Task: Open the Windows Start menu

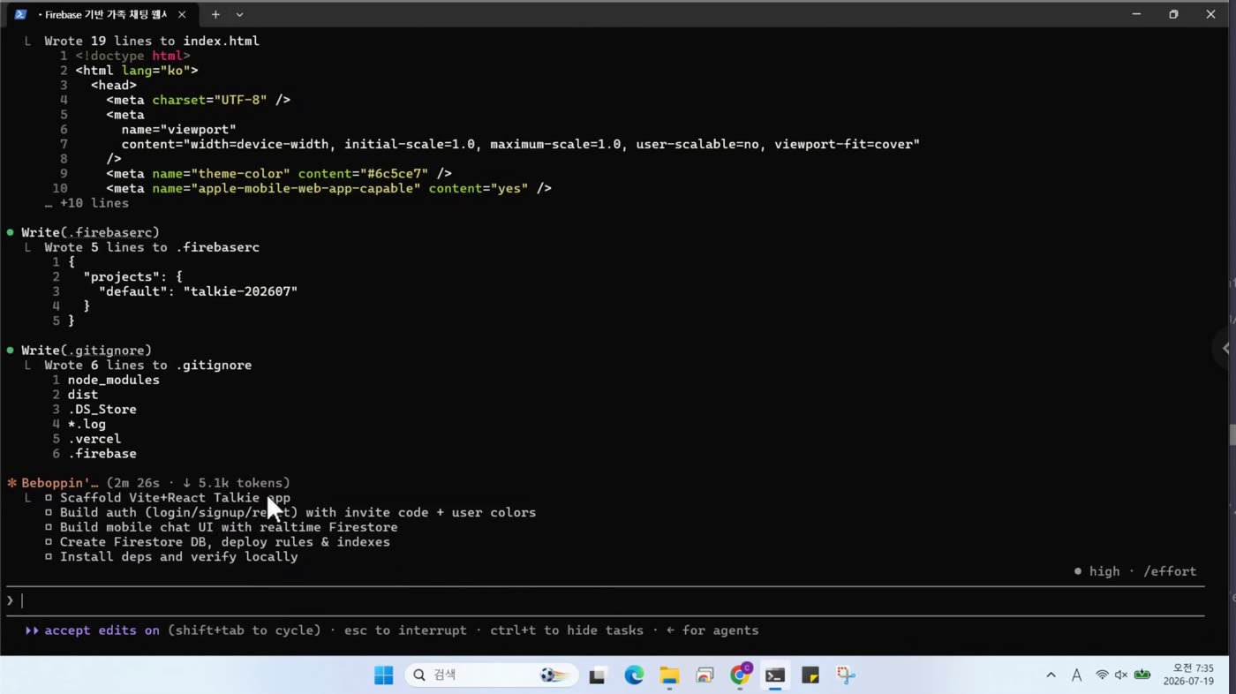Action: point(384,675)
